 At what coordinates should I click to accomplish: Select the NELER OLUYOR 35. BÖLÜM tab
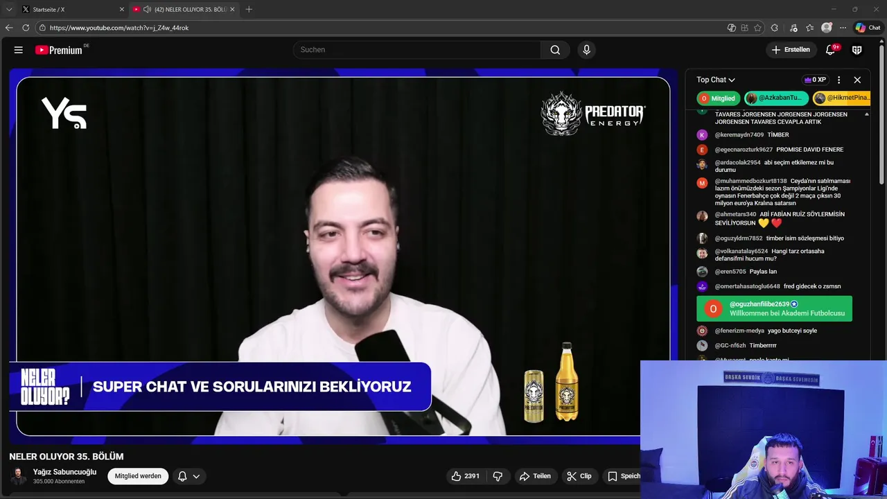click(x=184, y=9)
